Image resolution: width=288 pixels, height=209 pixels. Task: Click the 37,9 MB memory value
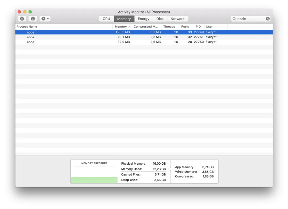click(124, 42)
